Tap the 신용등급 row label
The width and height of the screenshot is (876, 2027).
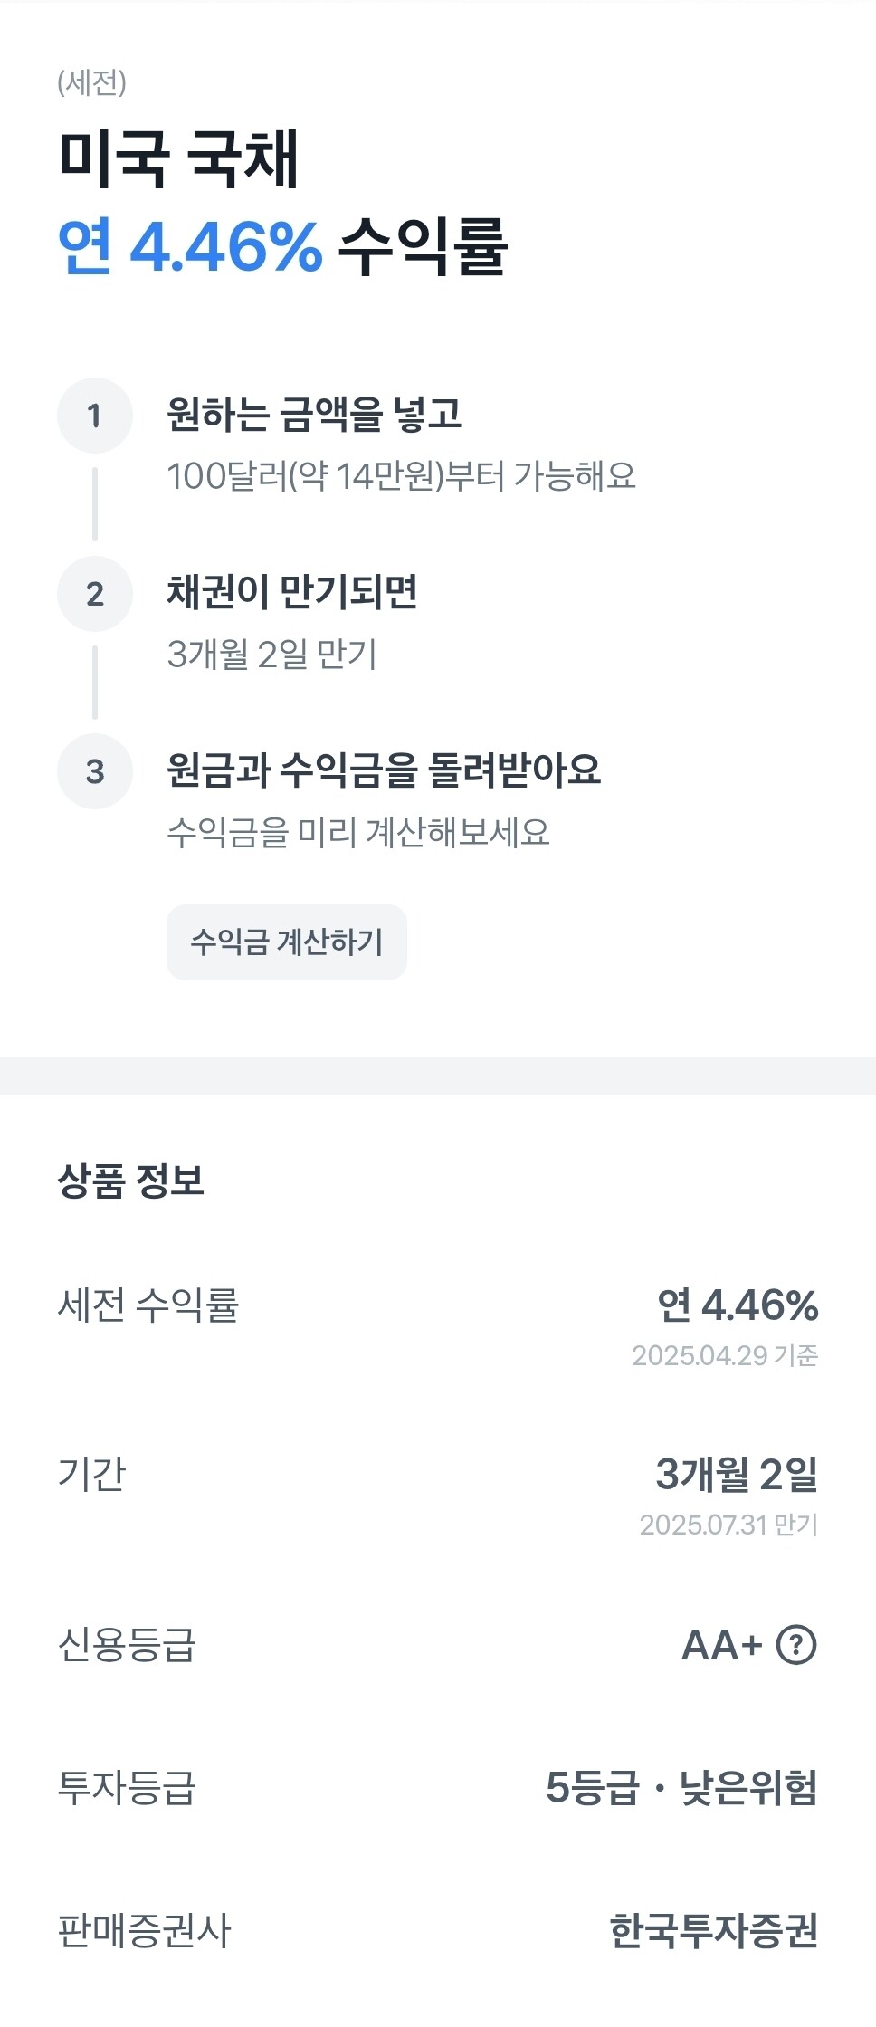click(127, 1645)
